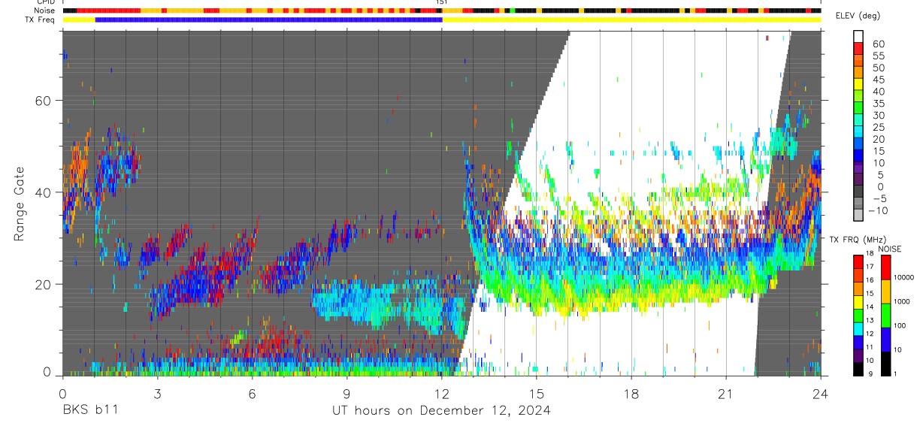Click the TX FRQ legend value 18

click(x=871, y=255)
